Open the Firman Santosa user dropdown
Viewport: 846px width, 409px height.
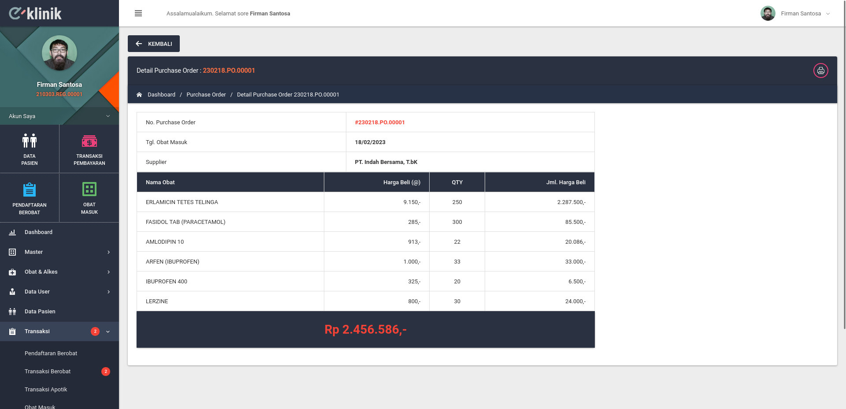tap(796, 13)
